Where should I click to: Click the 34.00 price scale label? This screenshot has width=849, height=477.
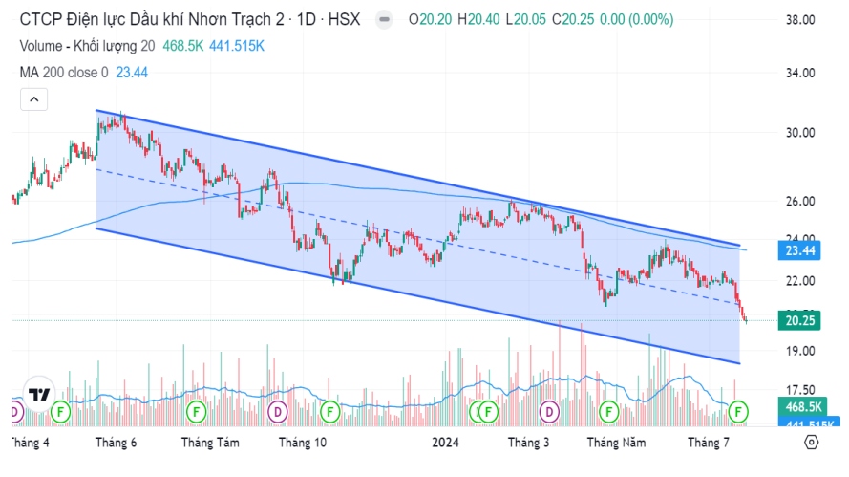pos(800,73)
